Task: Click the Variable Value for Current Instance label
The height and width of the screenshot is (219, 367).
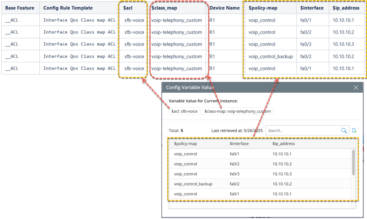Action: coord(203,101)
